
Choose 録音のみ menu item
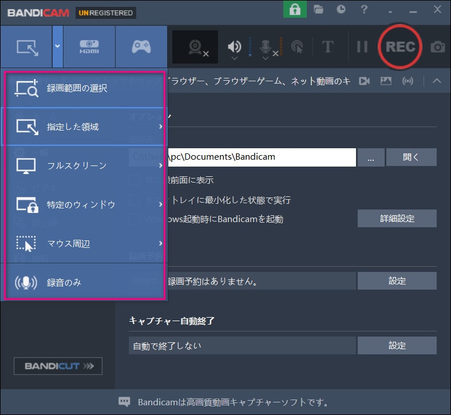[85, 282]
